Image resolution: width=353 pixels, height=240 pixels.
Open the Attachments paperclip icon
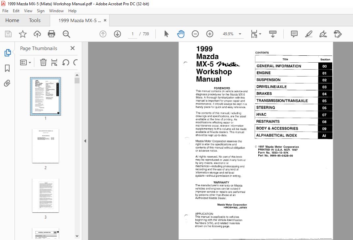tap(7, 83)
